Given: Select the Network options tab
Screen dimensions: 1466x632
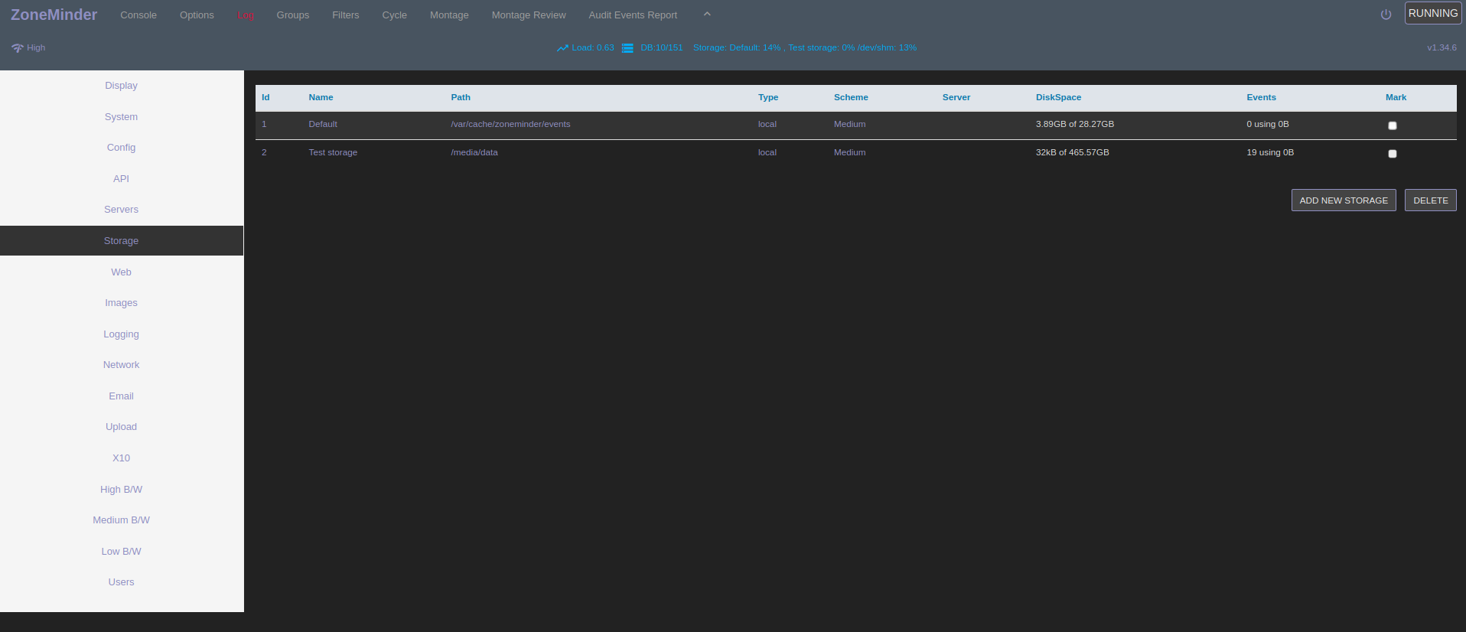Looking at the screenshot, I should 122,365.
